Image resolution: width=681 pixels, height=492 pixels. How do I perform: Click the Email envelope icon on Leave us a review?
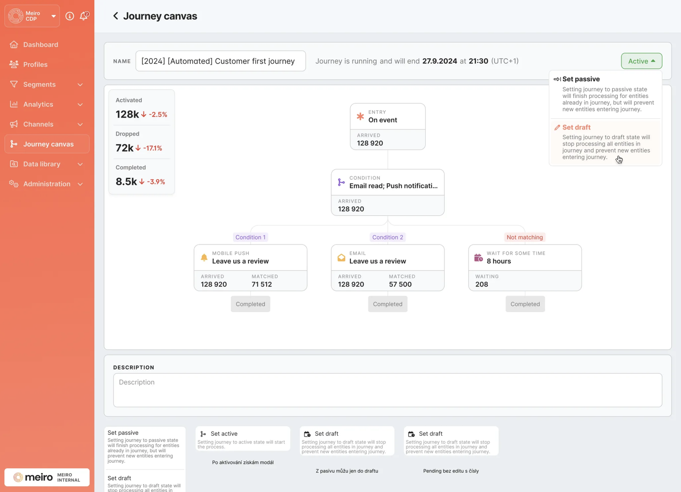tap(341, 257)
